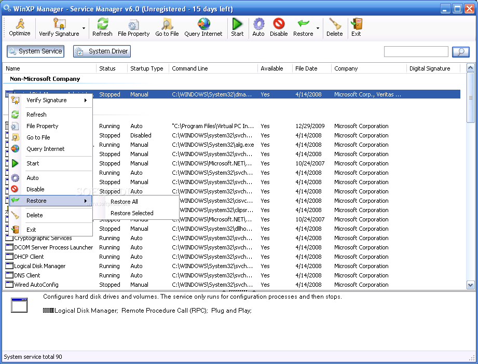Click the scrollbar up arrow

pyautogui.click(x=470, y=68)
